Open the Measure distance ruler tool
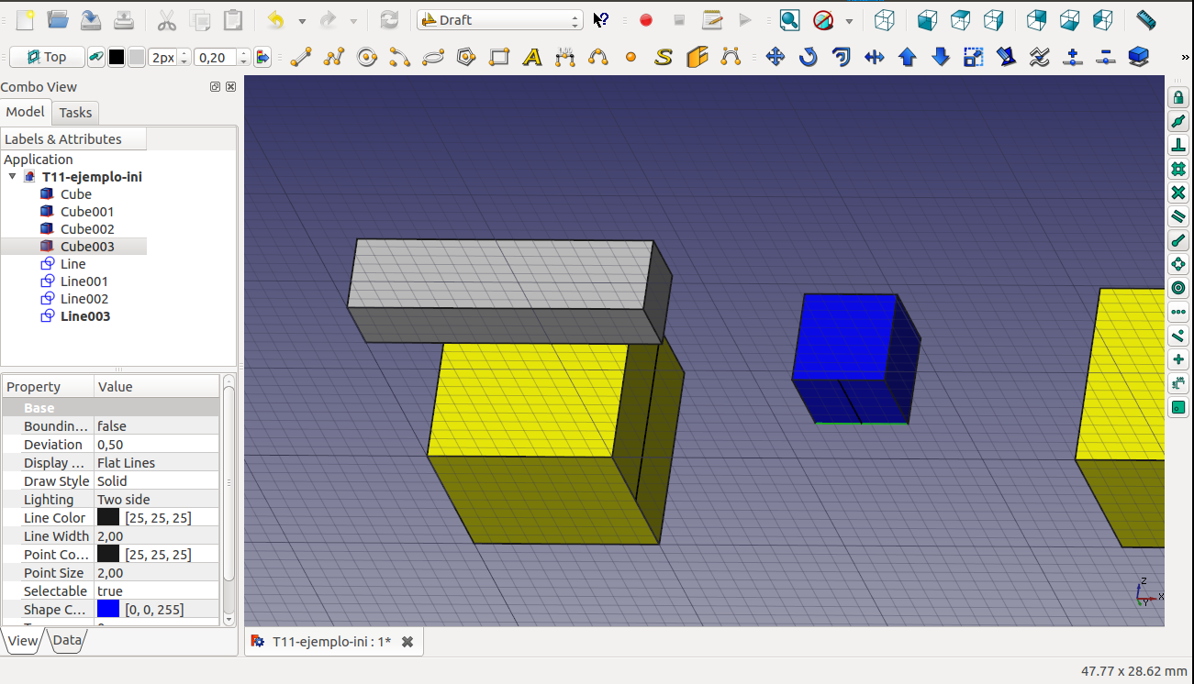Screen dimensions: 1194x684 coord(1145,19)
